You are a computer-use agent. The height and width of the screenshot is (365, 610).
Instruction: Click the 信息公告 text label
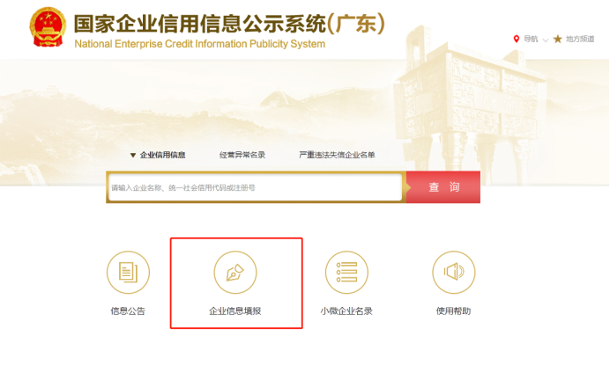point(128,311)
